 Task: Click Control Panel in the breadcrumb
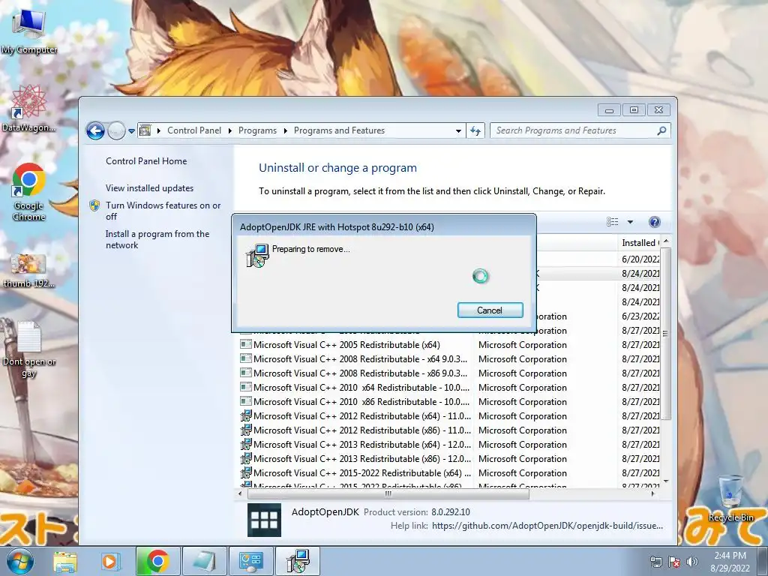click(194, 130)
